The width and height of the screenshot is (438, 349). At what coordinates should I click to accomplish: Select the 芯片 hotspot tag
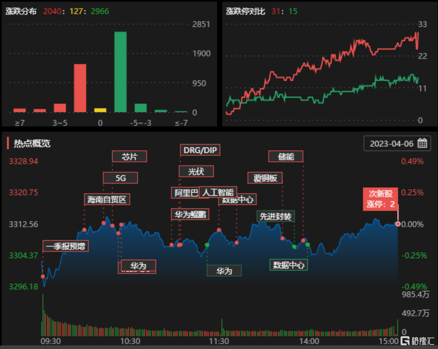pos(129,156)
